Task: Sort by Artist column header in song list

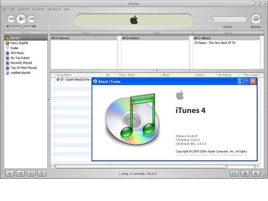Action: click(143, 75)
